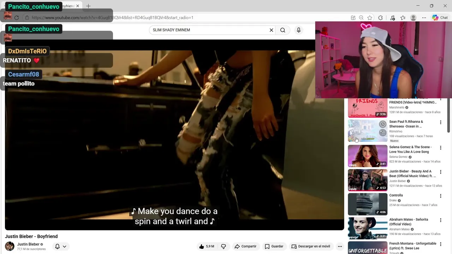Click the YouTube search magnifier button
This screenshot has height=254, width=452.
(283, 30)
